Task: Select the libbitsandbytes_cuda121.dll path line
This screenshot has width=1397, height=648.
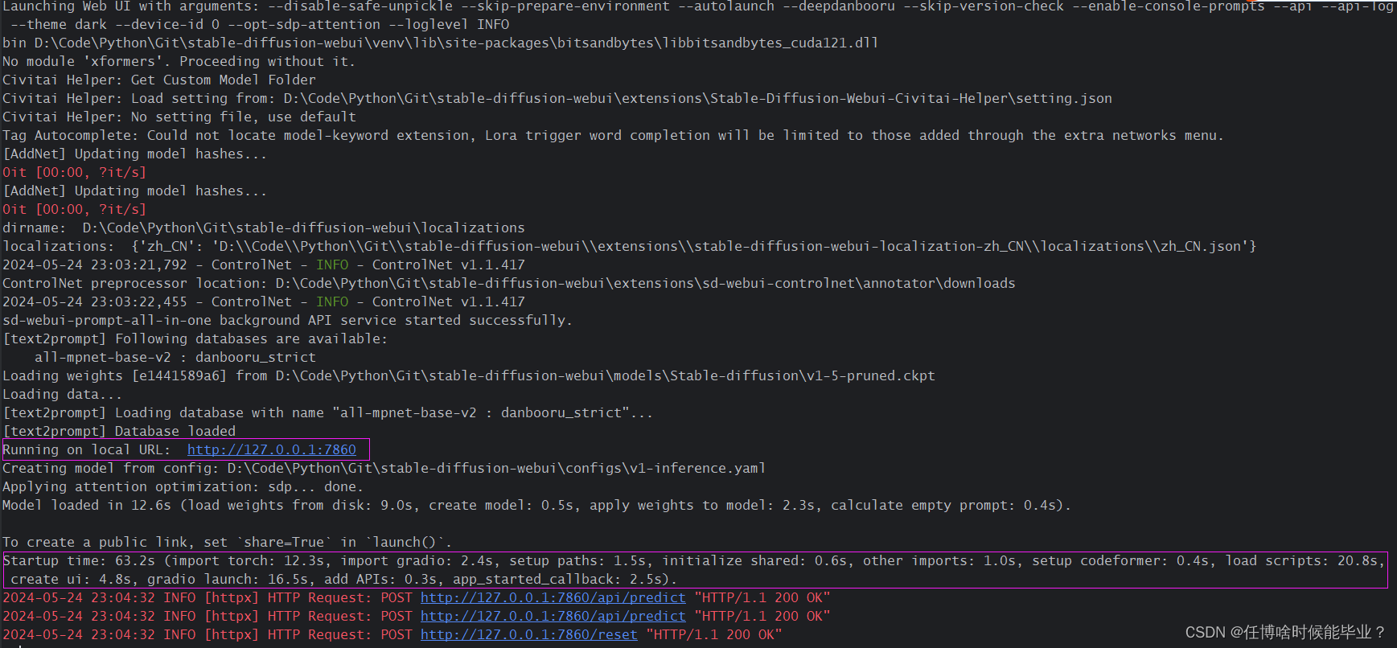Action: (x=440, y=43)
